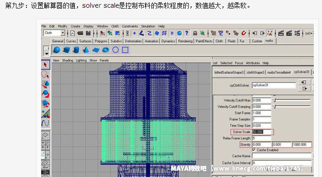Choose the Rotate tool in toolbox
Screen dimensions: 322x177
[x=46, y=94]
